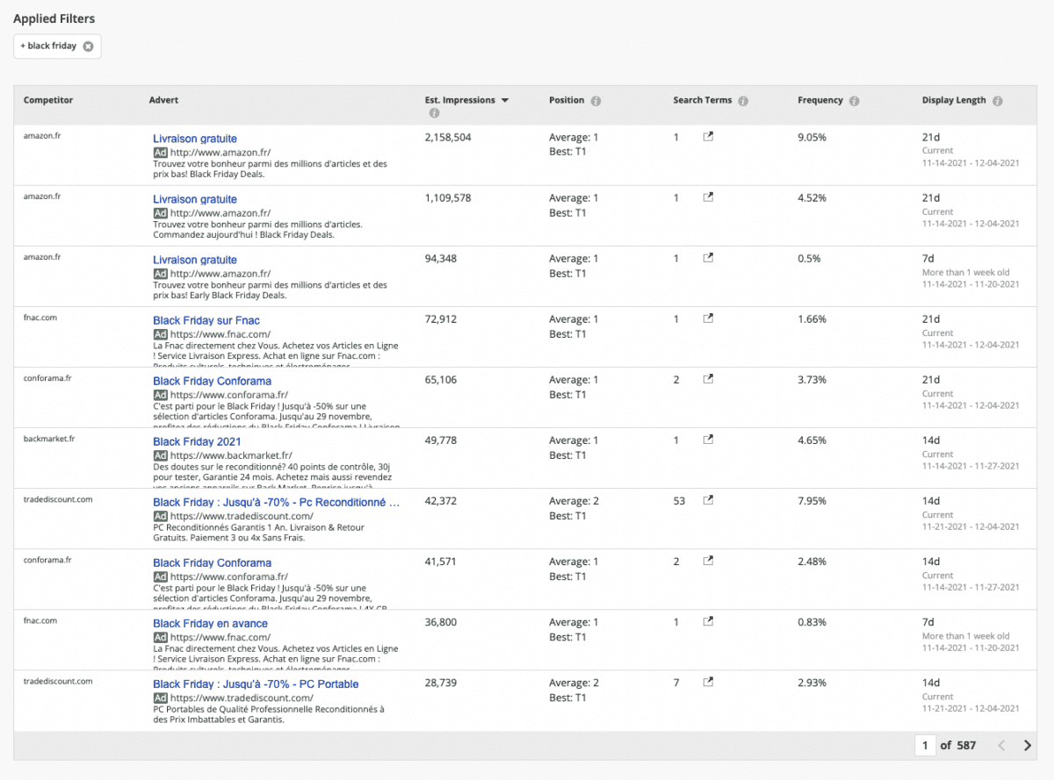Click the Position column header label
Screen dimensions: 1054x780
click(567, 100)
